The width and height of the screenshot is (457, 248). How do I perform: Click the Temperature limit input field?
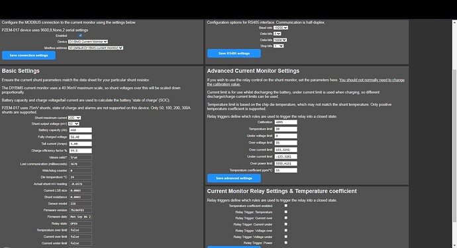coord(286,129)
